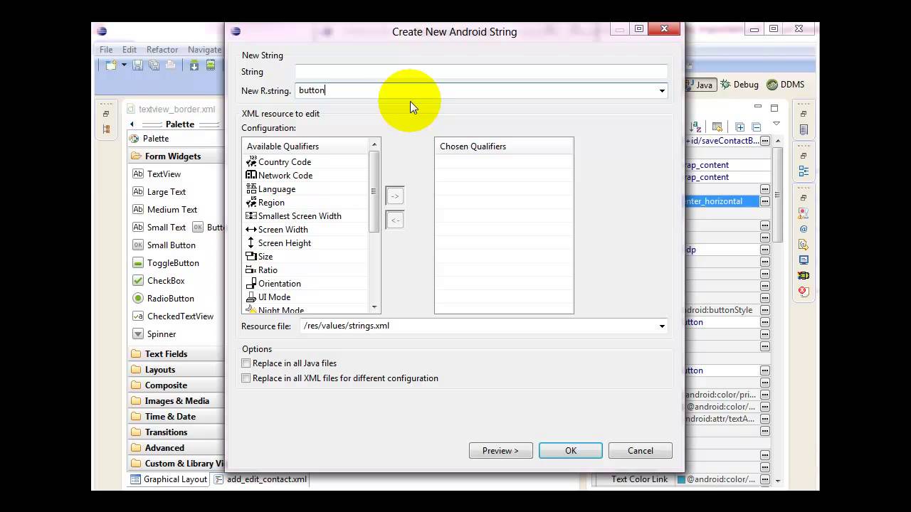
Task: Click the Preview > button
Action: 500,451
